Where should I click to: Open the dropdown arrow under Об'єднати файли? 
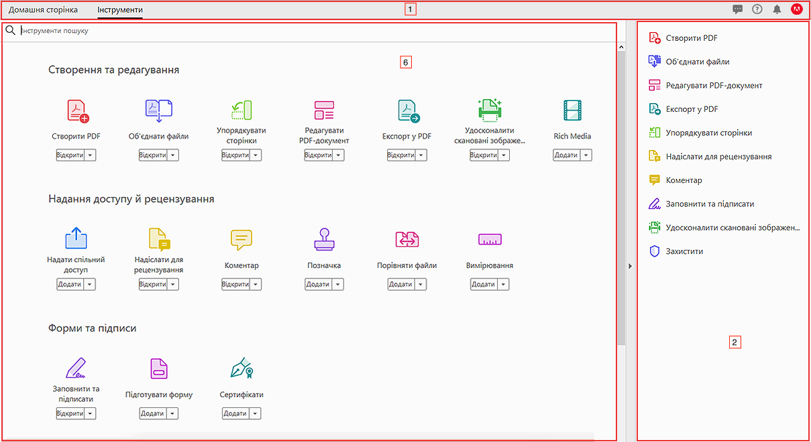pos(173,155)
